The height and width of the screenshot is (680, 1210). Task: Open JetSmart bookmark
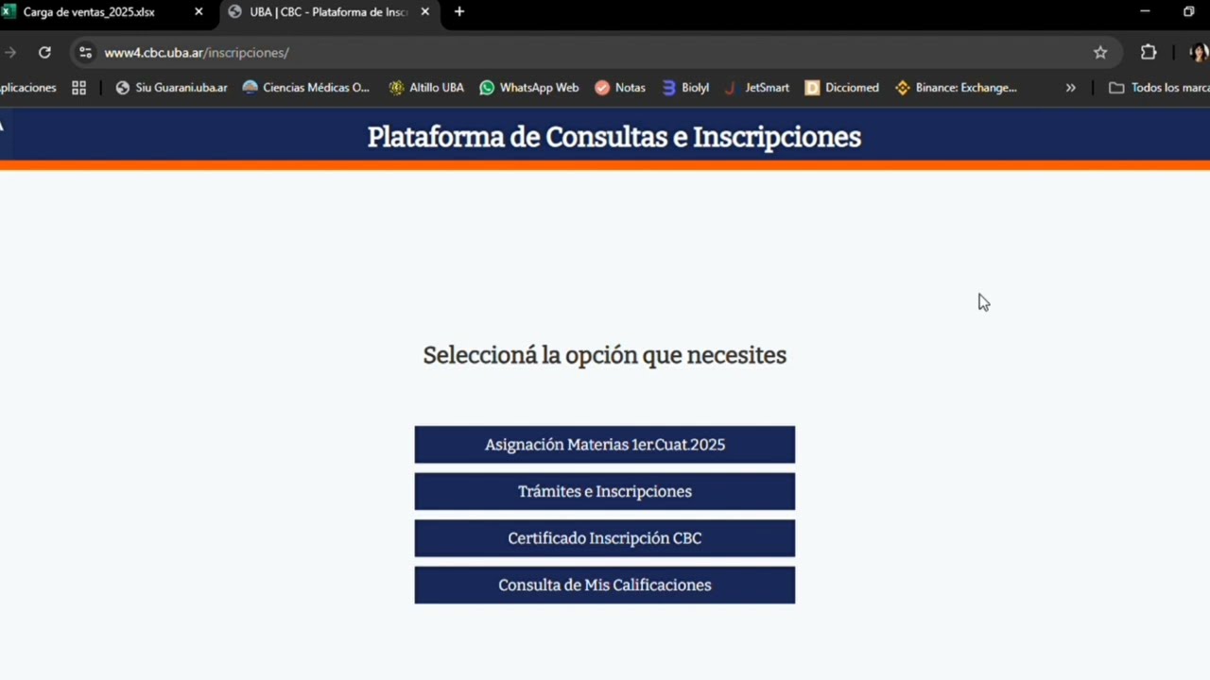tap(756, 88)
